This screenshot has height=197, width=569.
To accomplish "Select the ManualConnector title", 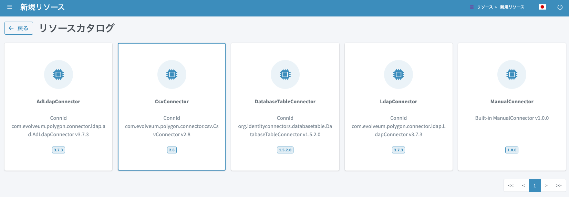I will tap(512, 102).
